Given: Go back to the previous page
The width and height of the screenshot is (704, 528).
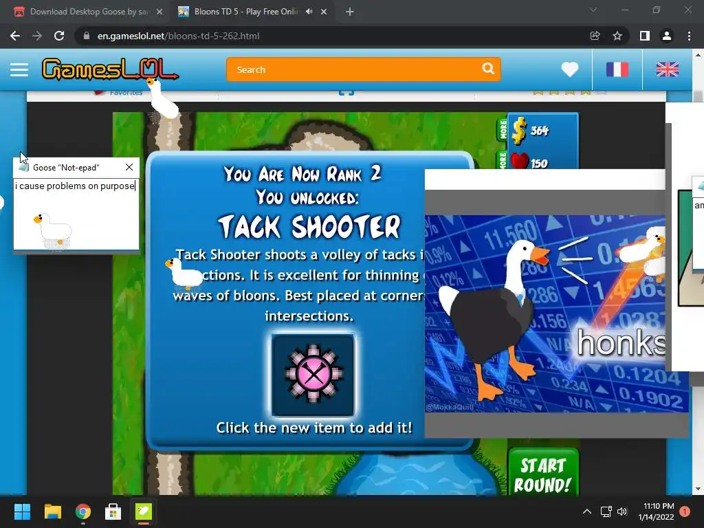Looking at the screenshot, I should (x=15, y=36).
